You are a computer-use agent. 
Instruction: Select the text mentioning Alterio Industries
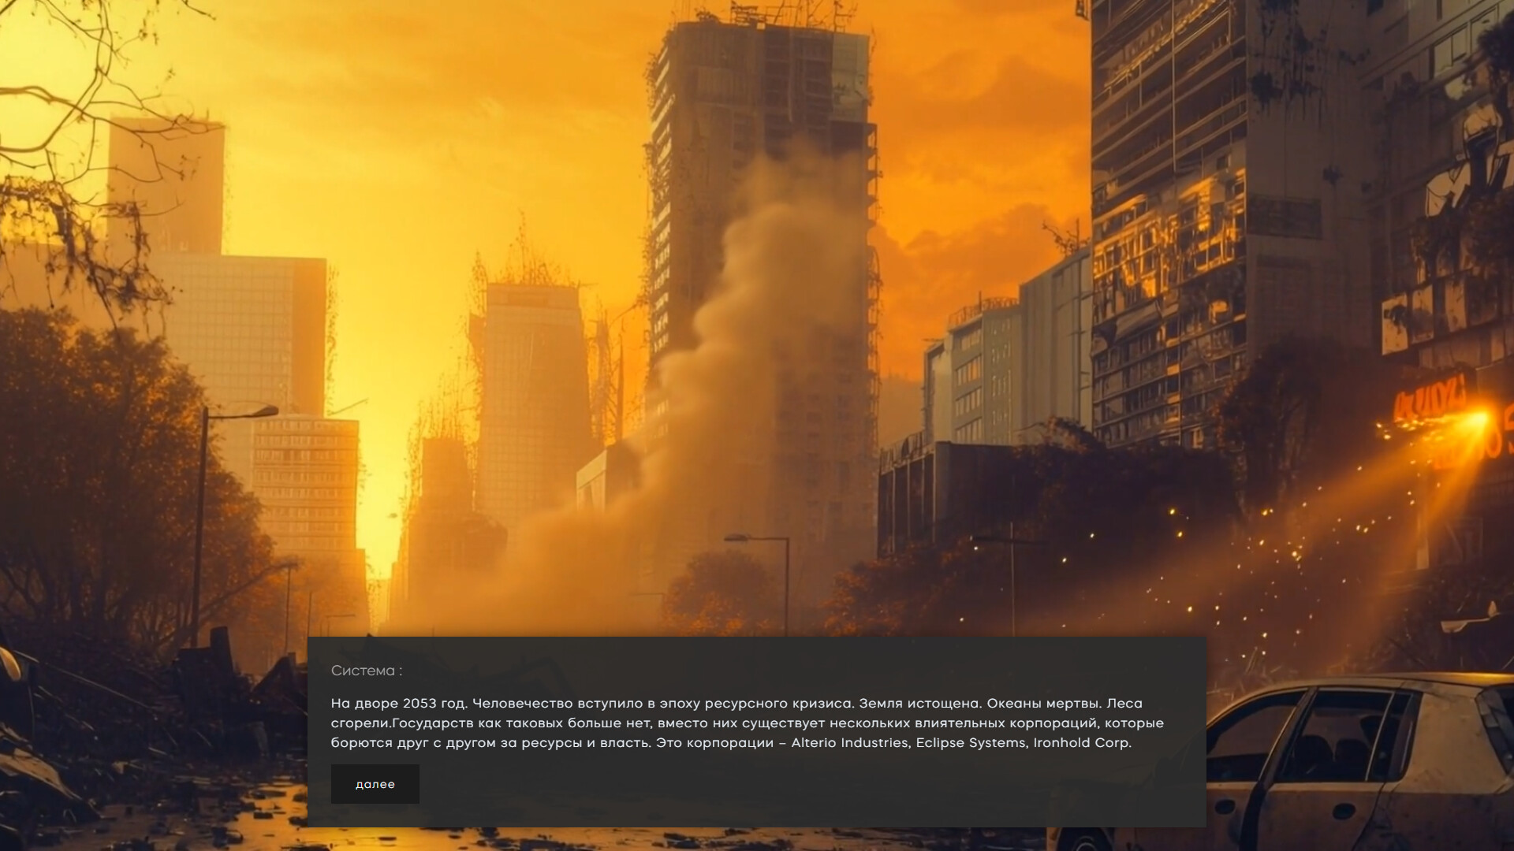(850, 742)
